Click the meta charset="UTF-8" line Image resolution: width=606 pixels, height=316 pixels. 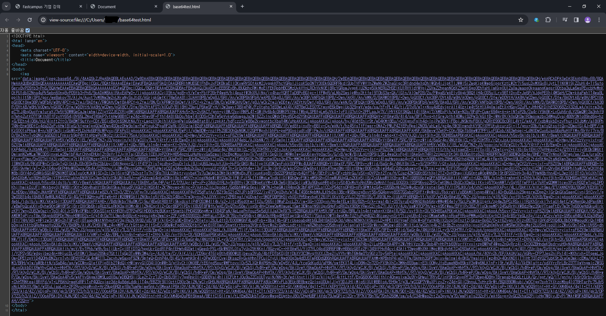pyautogui.click(x=45, y=50)
